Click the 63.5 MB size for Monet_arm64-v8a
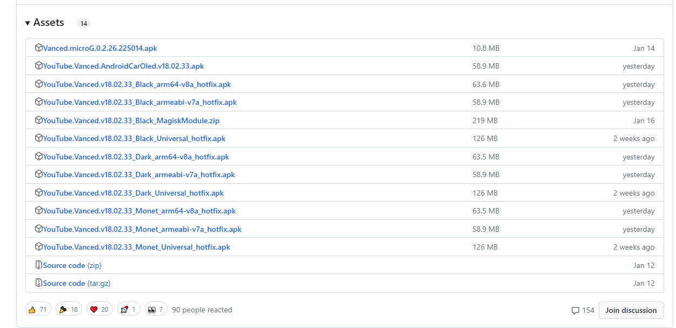The height and width of the screenshot is (328, 676). point(486,211)
